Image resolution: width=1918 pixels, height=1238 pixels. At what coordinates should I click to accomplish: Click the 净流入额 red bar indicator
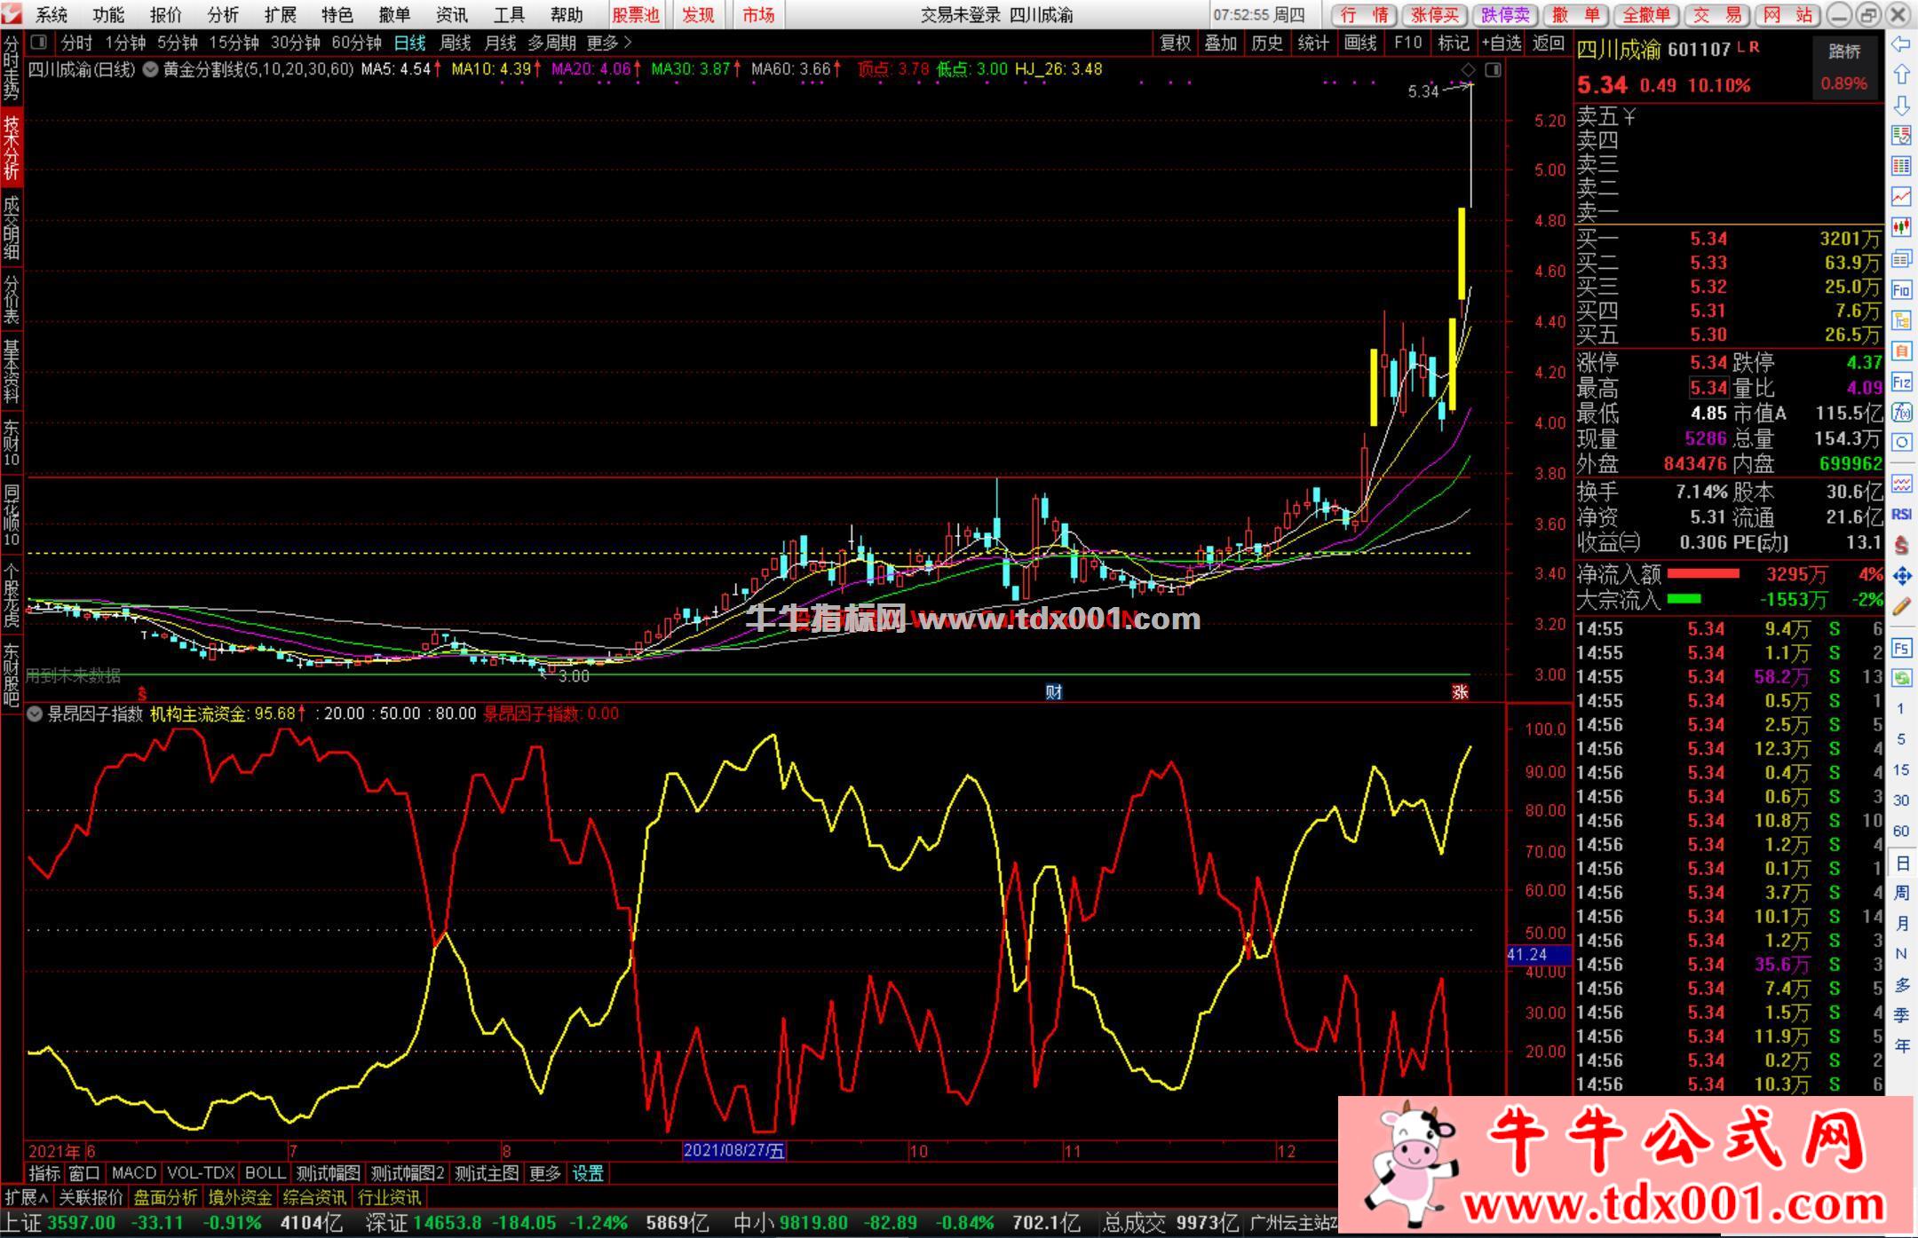click(x=1703, y=574)
